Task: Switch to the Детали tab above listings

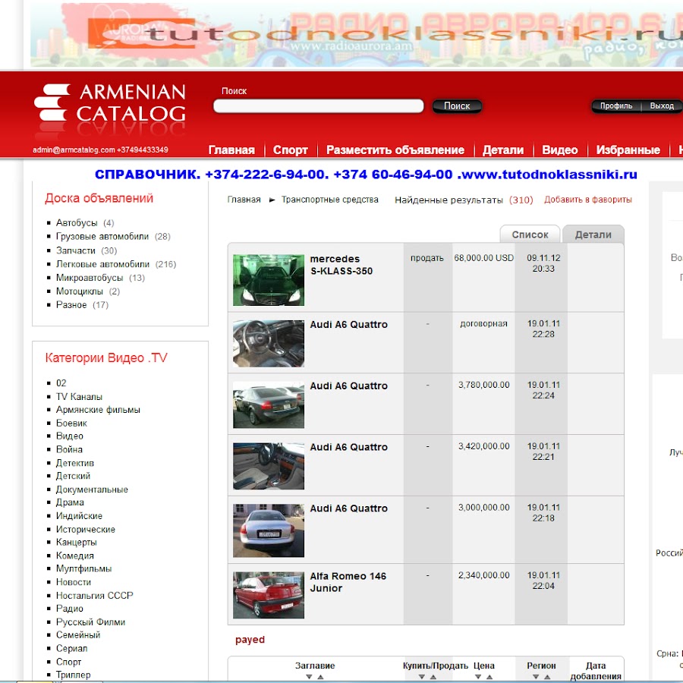Action: pos(593,234)
